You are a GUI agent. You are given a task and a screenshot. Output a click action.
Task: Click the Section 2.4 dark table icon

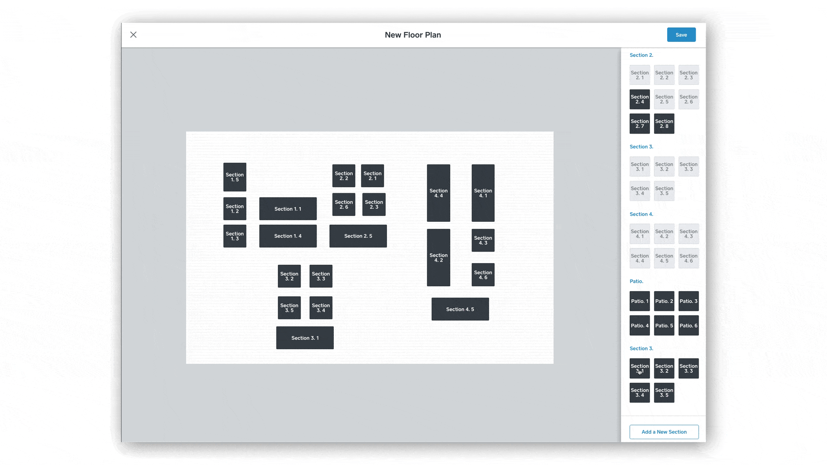pyautogui.click(x=640, y=99)
